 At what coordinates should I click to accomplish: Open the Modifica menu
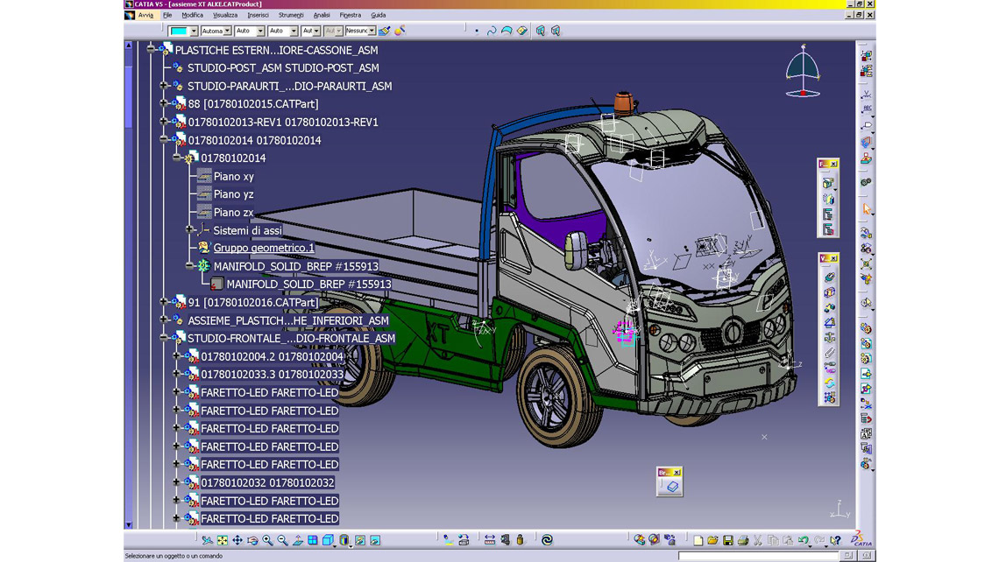click(x=193, y=15)
